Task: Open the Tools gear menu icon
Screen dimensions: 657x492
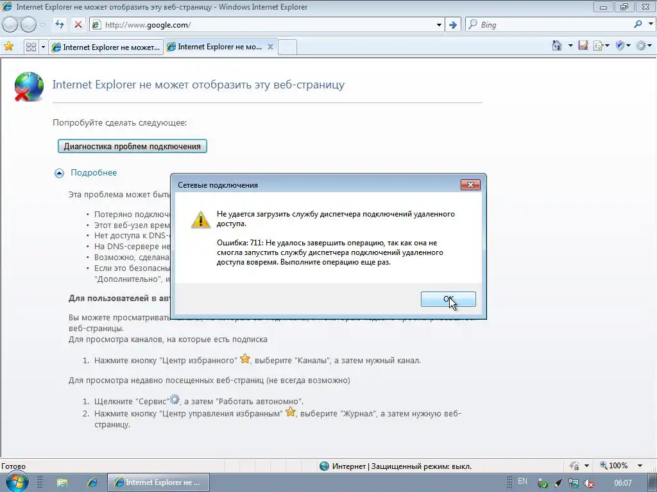Action: pos(641,45)
